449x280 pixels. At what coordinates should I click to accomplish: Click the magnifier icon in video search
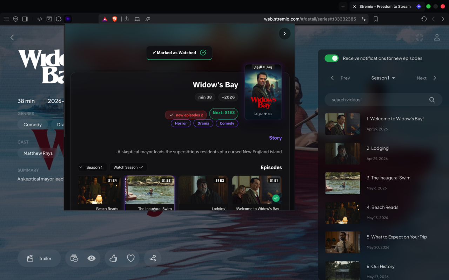point(432,100)
